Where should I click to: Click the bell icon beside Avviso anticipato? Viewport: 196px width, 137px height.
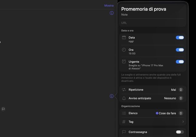pos(124,98)
